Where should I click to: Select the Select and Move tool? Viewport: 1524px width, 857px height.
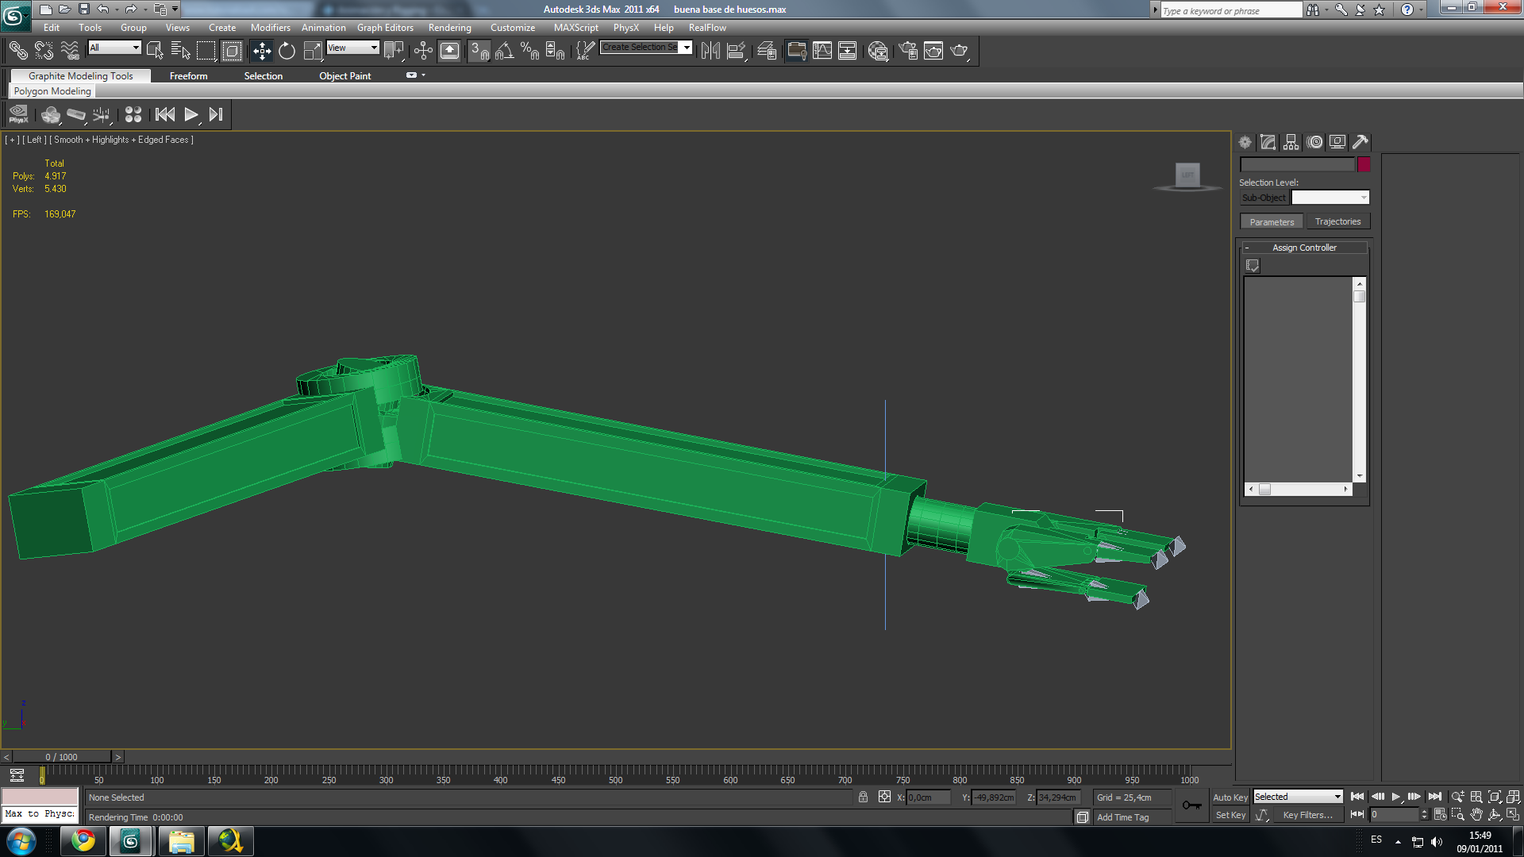(x=261, y=52)
